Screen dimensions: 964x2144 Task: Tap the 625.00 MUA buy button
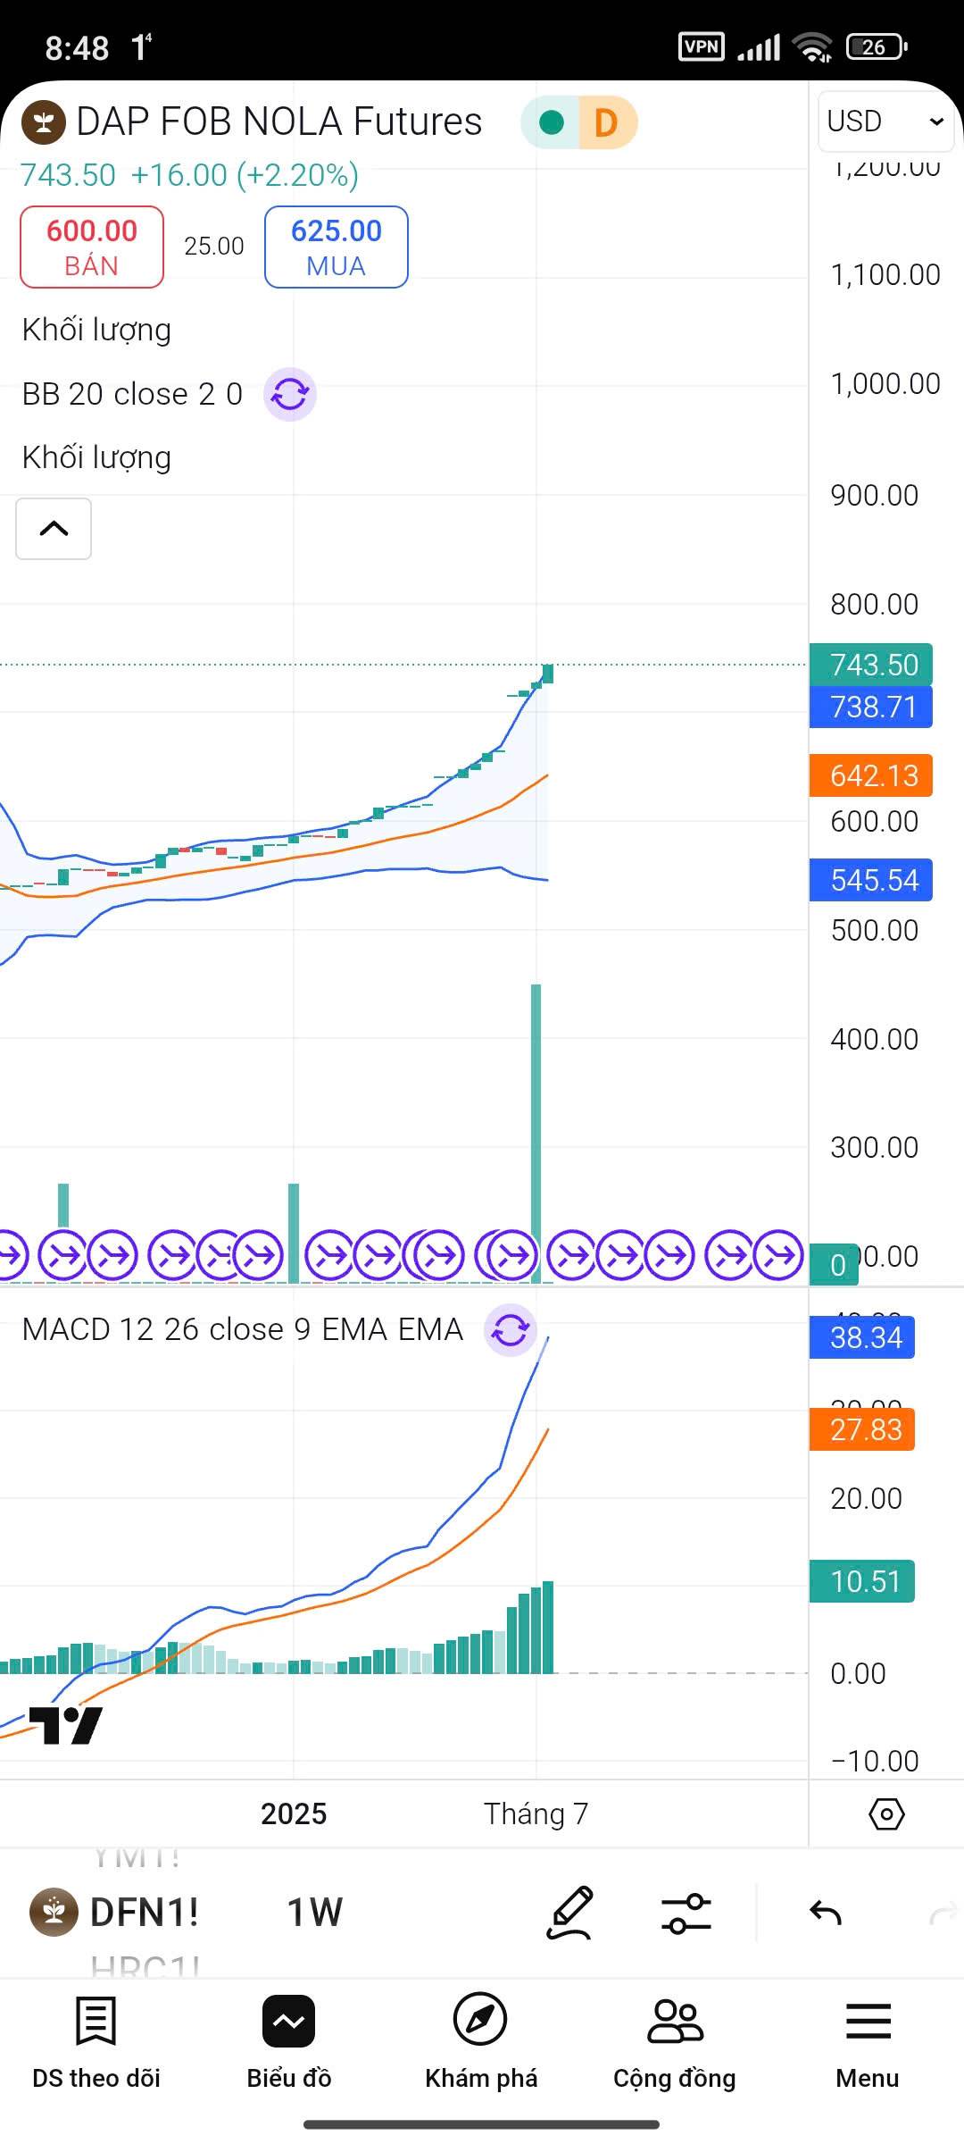point(337,247)
